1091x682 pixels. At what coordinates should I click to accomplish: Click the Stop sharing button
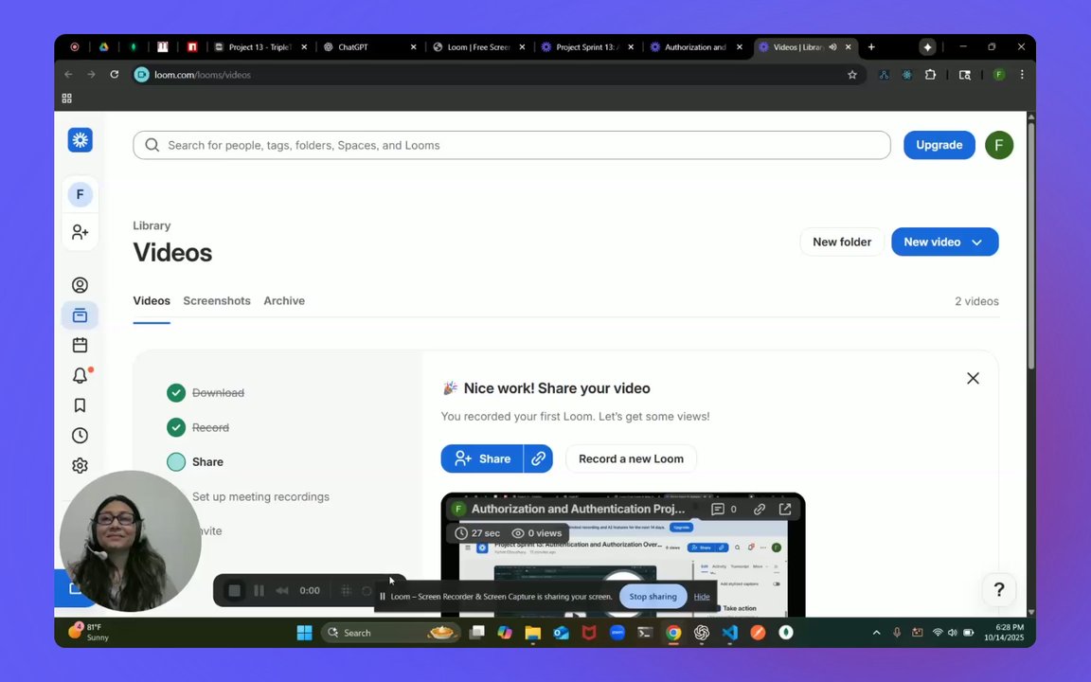[x=653, y=597]
